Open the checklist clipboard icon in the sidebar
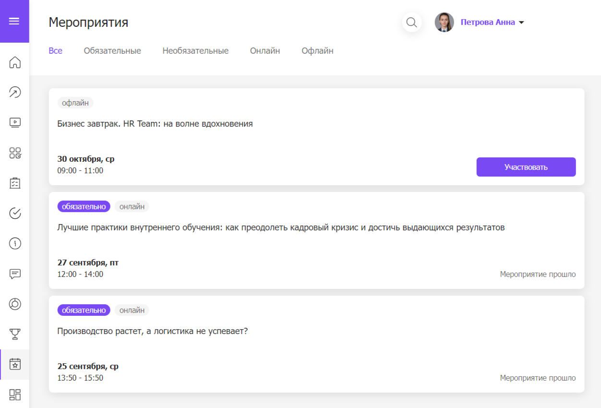Viewport: 601px width, 408px height. point(14,183)
